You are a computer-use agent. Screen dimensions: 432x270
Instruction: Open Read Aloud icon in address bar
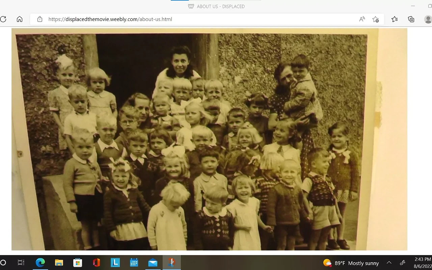(x=362, y=19)
